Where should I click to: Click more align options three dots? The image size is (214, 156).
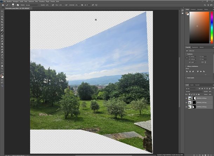[x=205, y=75]
